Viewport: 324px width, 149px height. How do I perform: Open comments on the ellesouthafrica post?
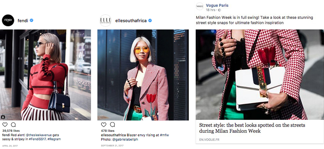tap(112, 124)
